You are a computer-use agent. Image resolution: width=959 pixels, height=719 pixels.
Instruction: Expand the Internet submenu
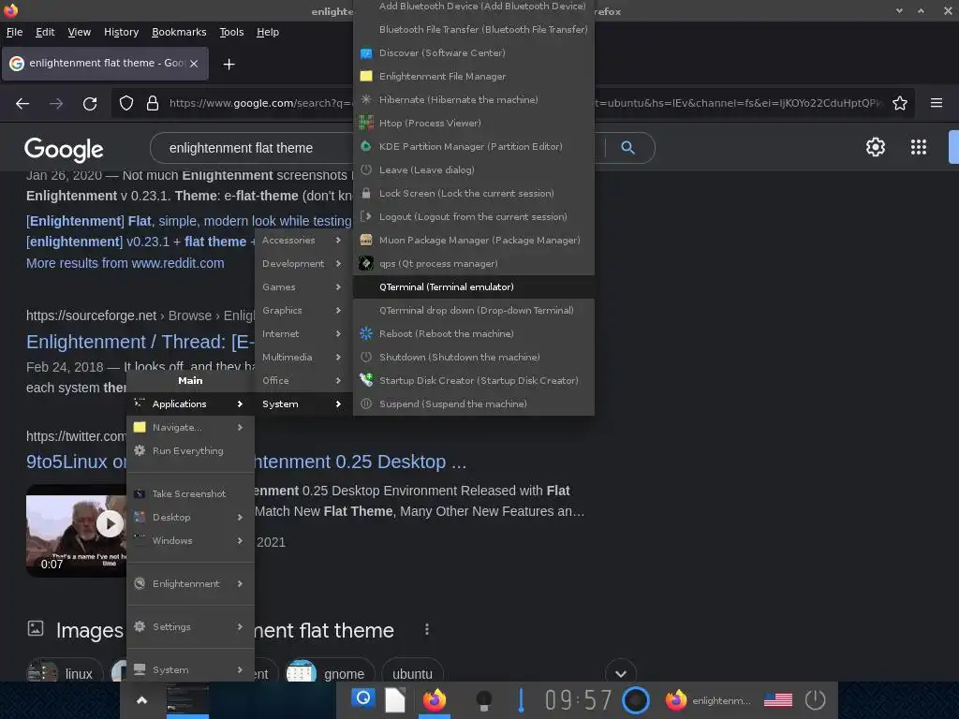coord(302,334)
